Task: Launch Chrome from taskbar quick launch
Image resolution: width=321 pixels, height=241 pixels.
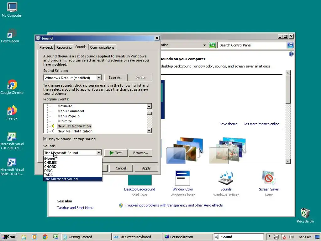Action: pos(45,237)
